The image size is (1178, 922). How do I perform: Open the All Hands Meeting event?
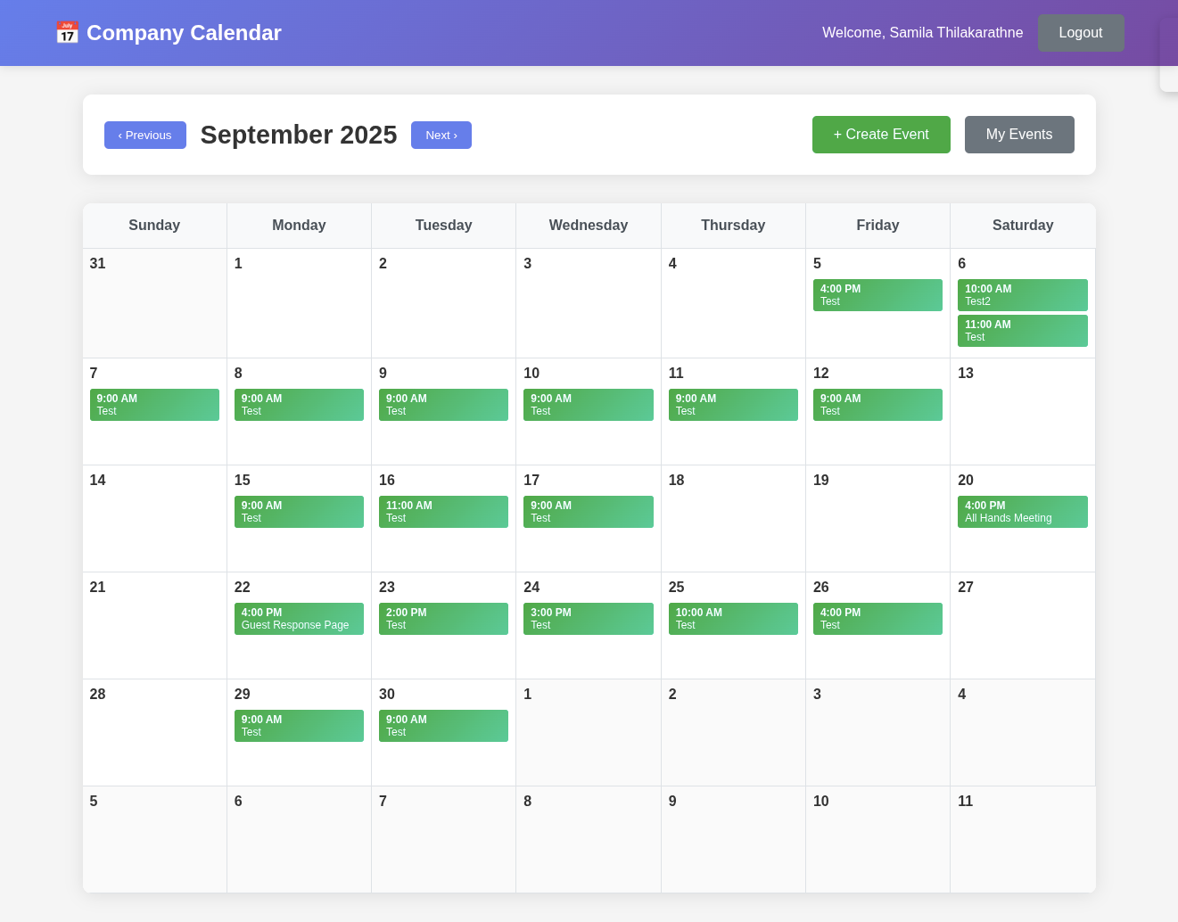pyautogui.click(x=1022, y=512)
